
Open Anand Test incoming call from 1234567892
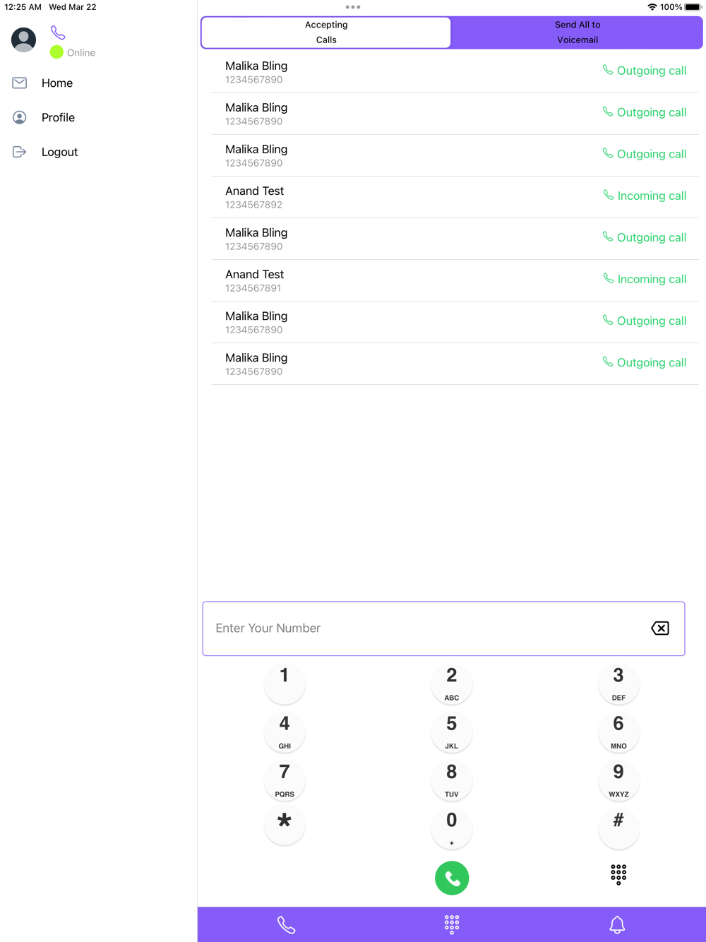455,197
